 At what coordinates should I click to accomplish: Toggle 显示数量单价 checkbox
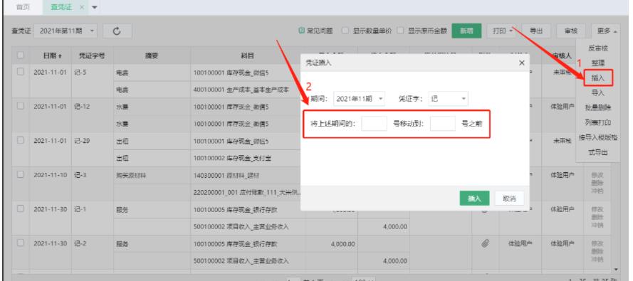[345, 31]
